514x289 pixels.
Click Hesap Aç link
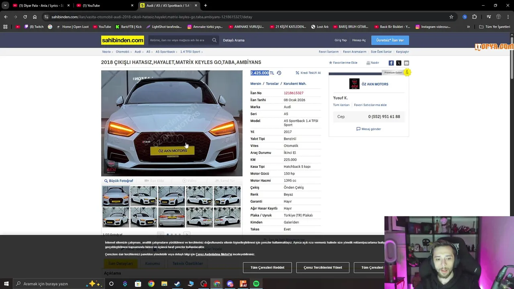[359, 40]
